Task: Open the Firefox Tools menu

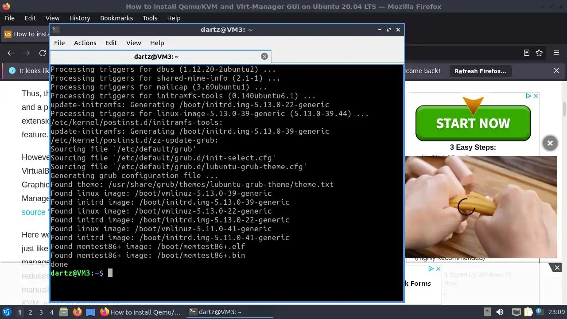Action: (x=150, y=18)
